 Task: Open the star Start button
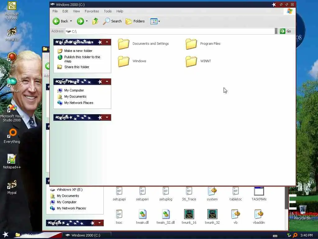click(6, 235)
